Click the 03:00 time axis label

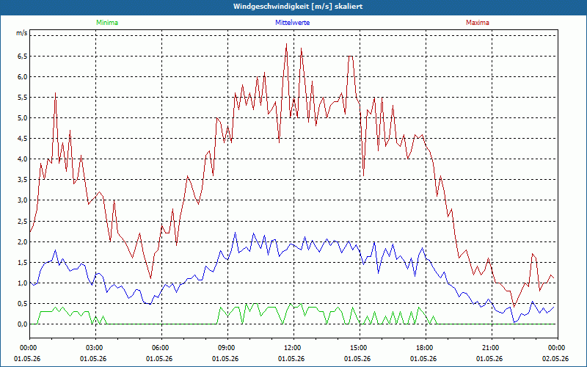click(x=96, y=348)
